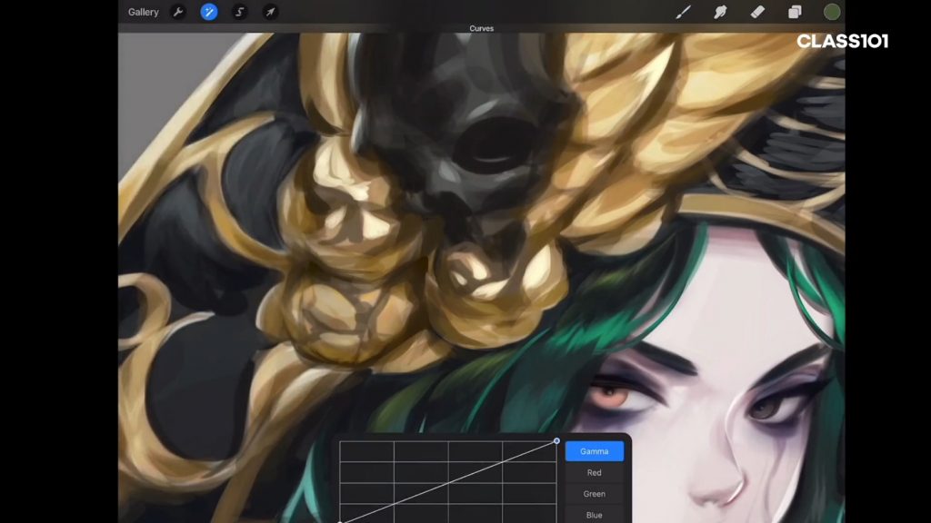
Task: Activate the Transform arrow tool
Action: point(270,12)
